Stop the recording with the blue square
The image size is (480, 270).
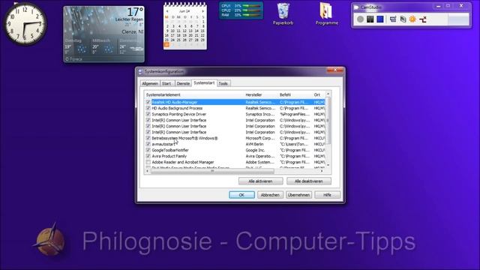click(380, 19)
